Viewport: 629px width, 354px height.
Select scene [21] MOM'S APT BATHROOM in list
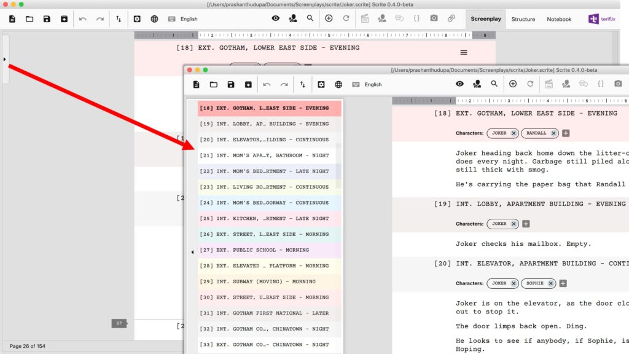tap(269, 155)
